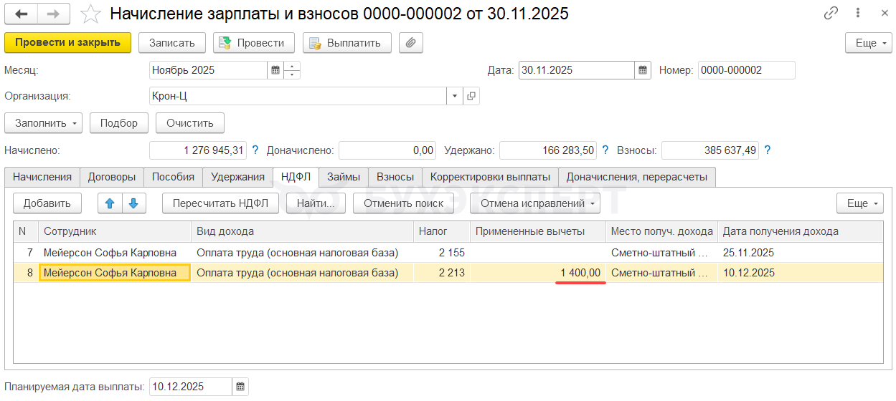Open attached files paperclip button

pyautogui.click(x=411, y=42)
